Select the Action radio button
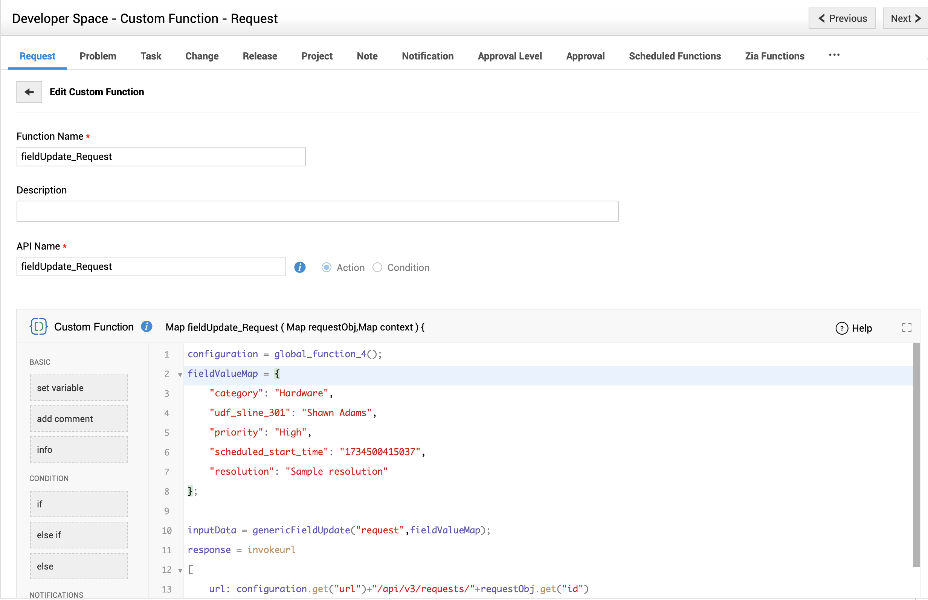928x600 pixels. [x=326, y=267]
